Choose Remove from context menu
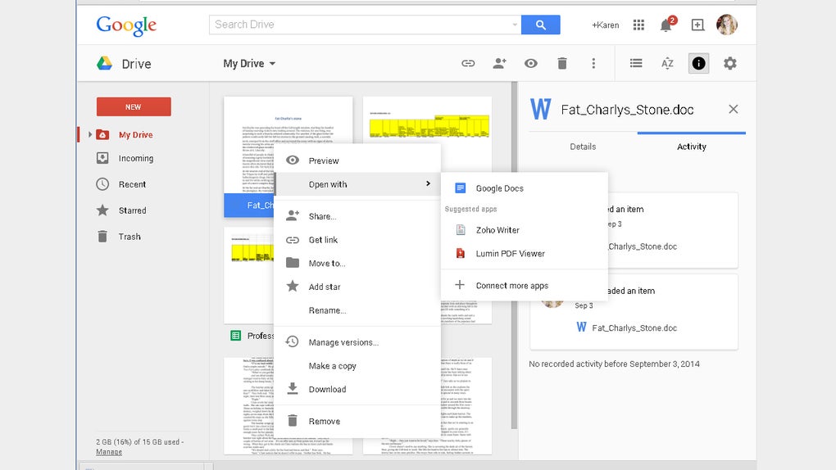 tap(357, 421)
